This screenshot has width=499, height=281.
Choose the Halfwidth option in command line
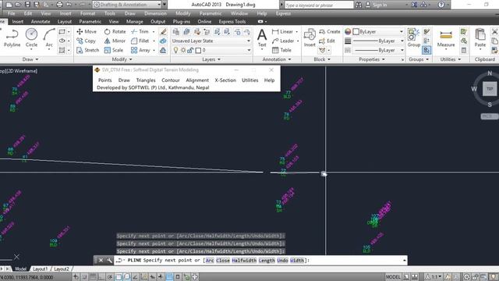tap(244, 260)
